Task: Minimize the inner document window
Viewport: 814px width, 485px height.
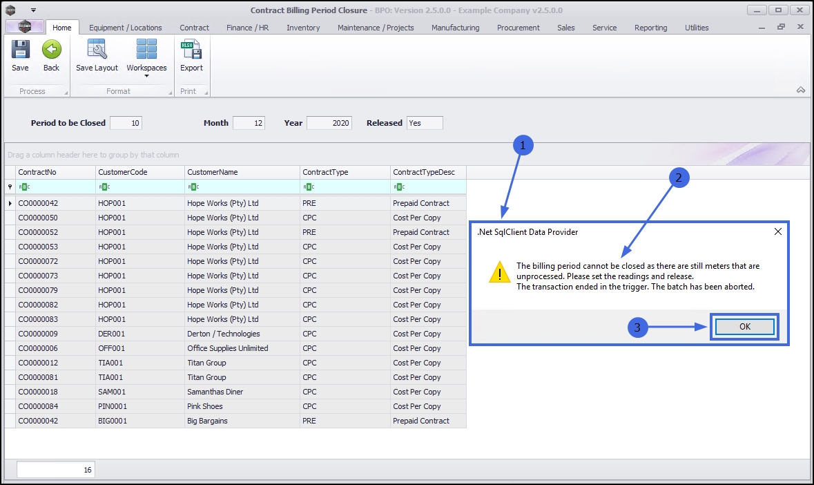Action: pyautogui.click(x=762, y=28)
